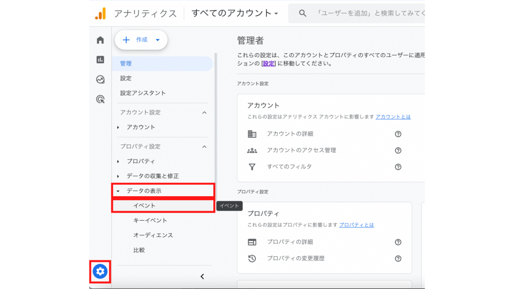Open the Advertising cursor-target icon
Screen dimensions: 514x289
[x=100, y=99]
